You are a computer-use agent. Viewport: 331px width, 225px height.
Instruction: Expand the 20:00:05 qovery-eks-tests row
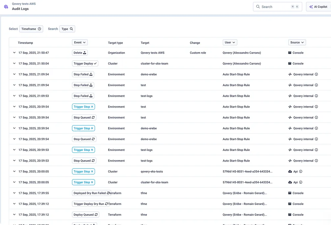pyautogui.click(x=14, y=171)
